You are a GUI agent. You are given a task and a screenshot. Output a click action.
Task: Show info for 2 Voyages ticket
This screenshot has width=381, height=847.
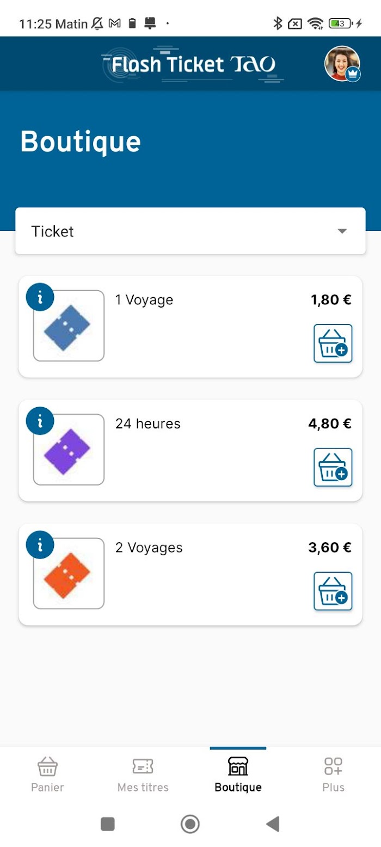(40, 544)
